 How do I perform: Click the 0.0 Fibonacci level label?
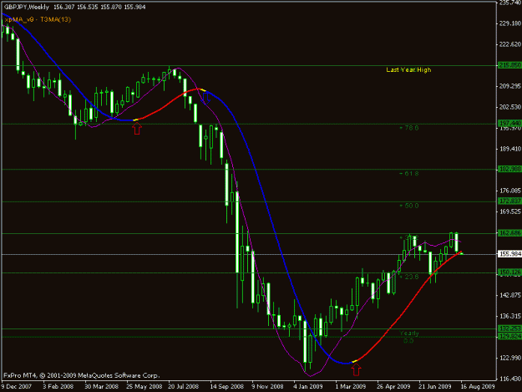pos(408,341)
